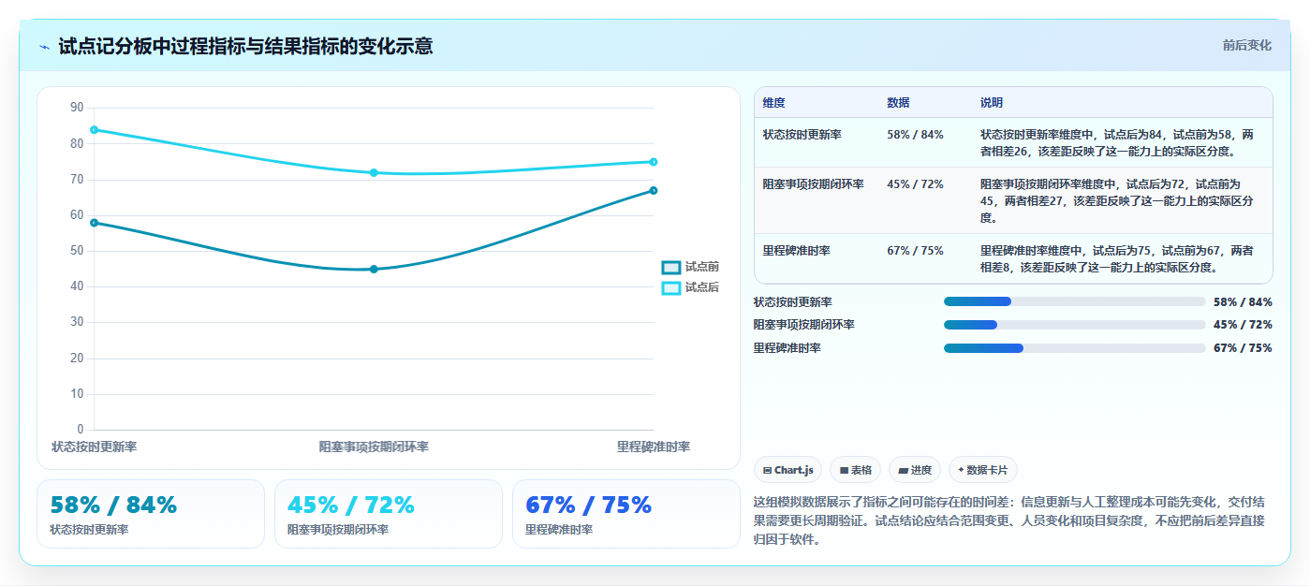Click the 前后变化 badge in header
The width and height of the screenshot is (1310, 586).
[1247, 45]
